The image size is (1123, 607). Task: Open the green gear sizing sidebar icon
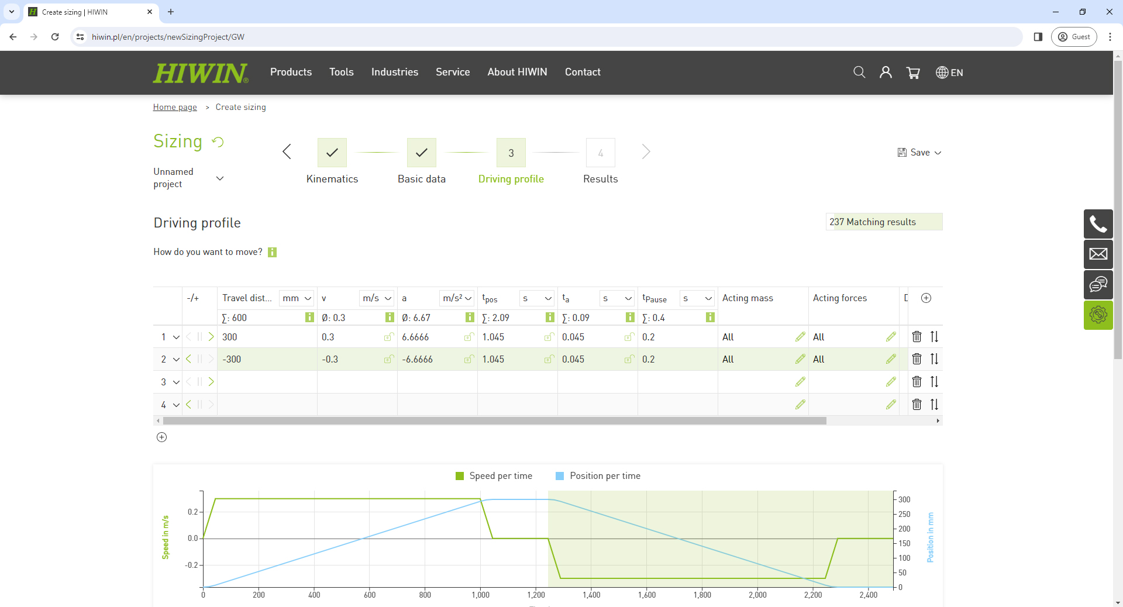(1098, 315)
